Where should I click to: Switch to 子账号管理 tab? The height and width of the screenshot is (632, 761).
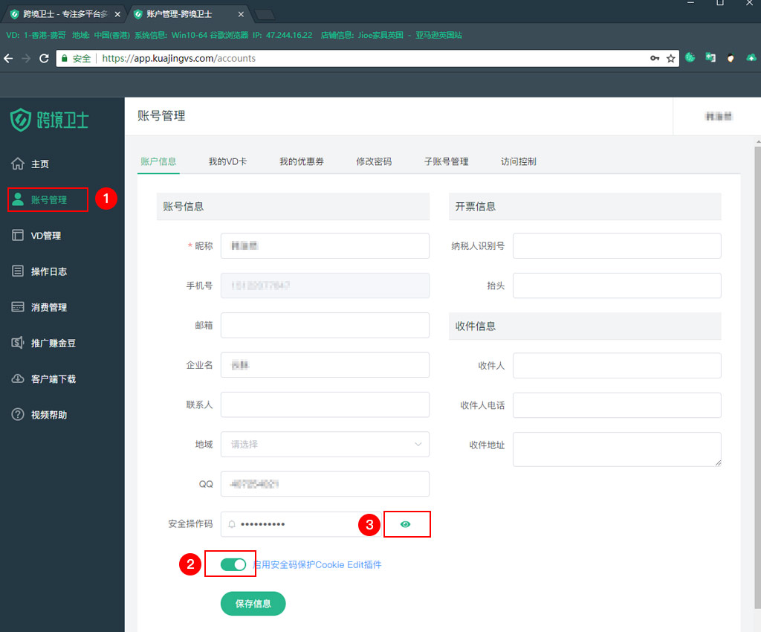(446, 161)
